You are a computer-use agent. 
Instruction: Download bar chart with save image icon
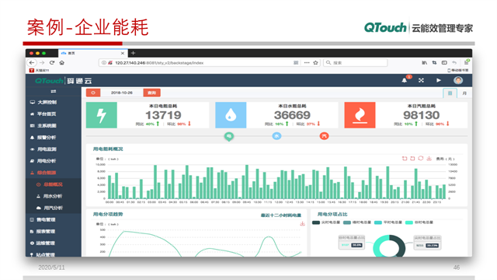[429, 158]
